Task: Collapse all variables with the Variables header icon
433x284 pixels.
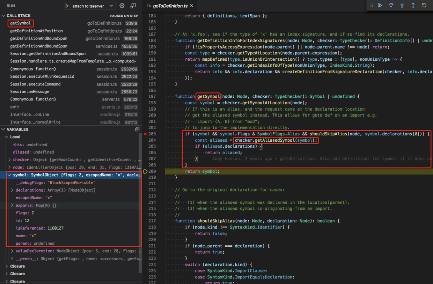Action: point(137,129)
